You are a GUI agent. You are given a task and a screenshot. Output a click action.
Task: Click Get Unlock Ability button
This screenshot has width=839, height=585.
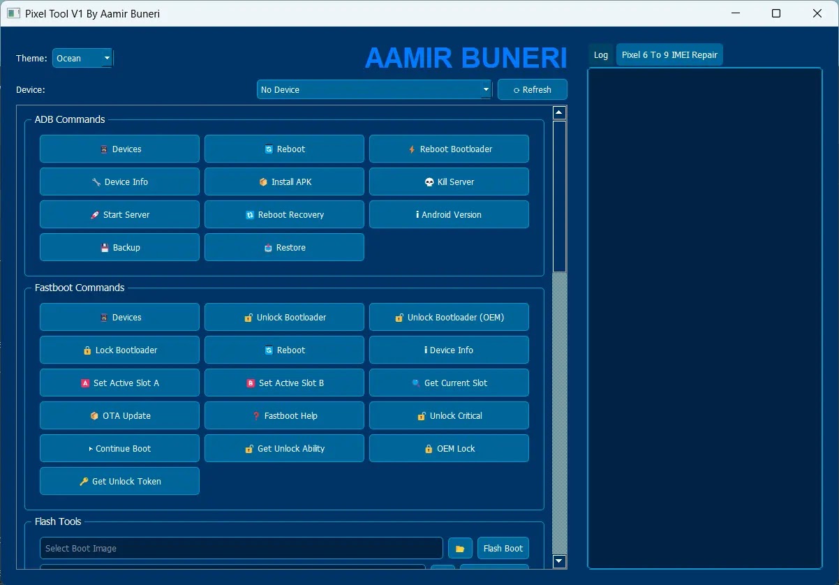click(x=284, y=448)
